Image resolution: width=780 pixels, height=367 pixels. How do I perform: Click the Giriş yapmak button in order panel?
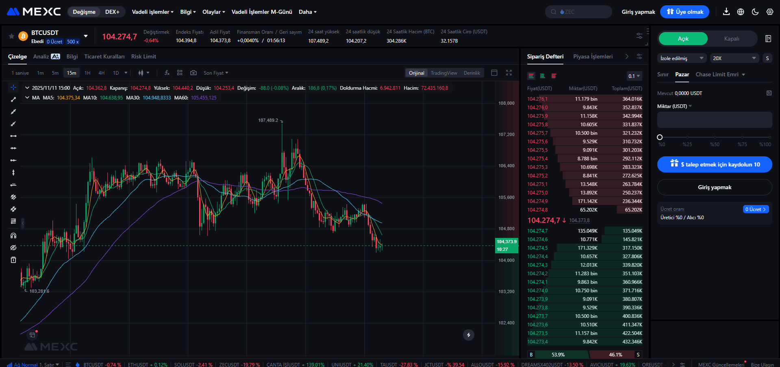click(715, 187)
